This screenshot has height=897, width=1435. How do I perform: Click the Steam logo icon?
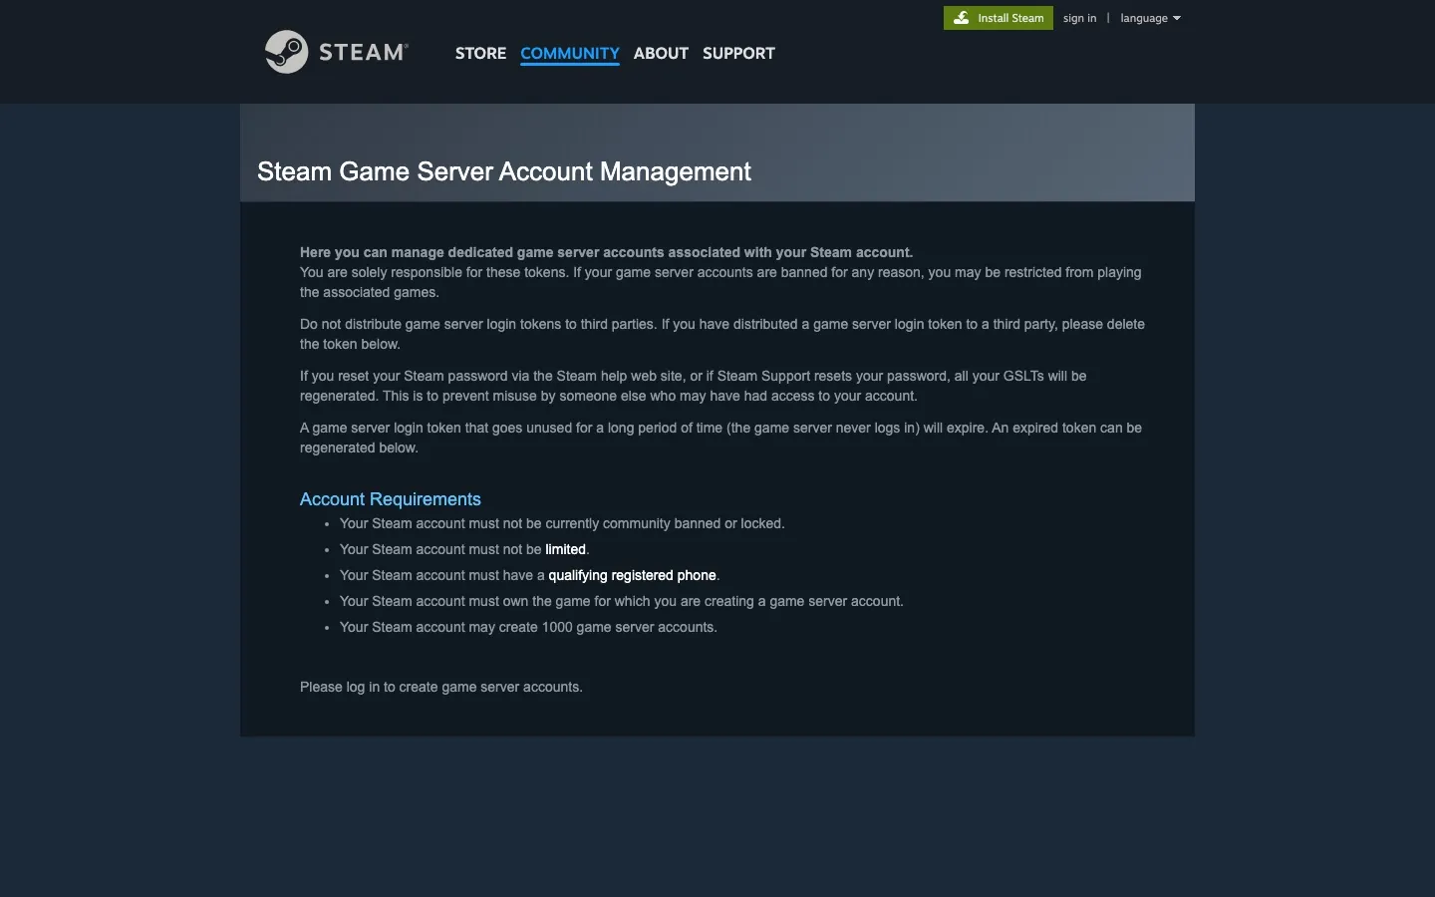point(287,52)
